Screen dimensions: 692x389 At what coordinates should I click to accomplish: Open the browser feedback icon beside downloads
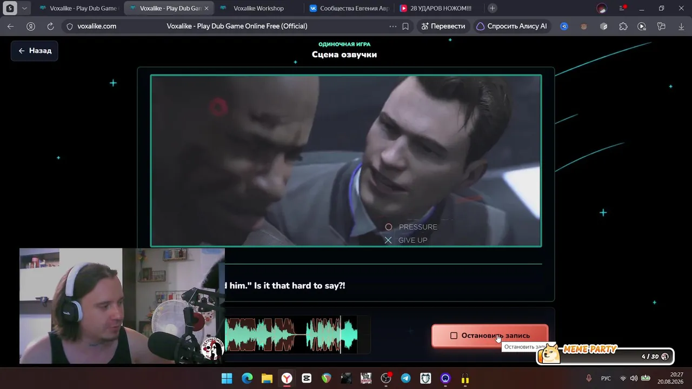tap(661, 26)
